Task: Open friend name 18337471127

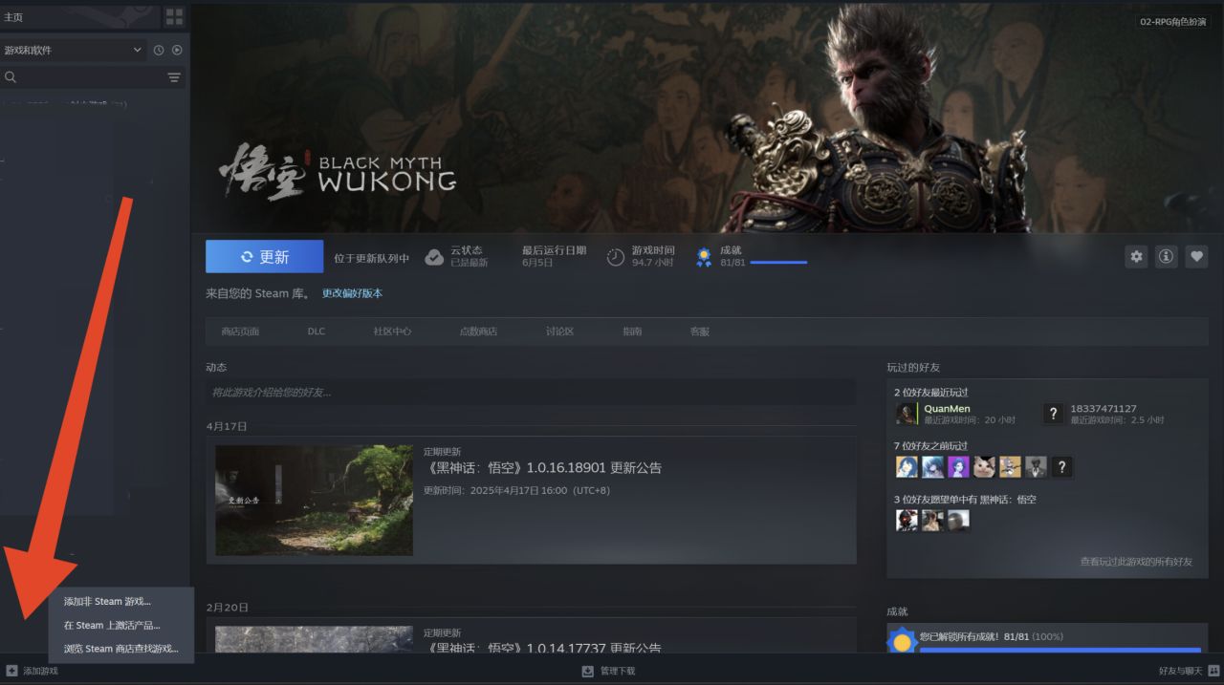Action: tap(1104, 409)
